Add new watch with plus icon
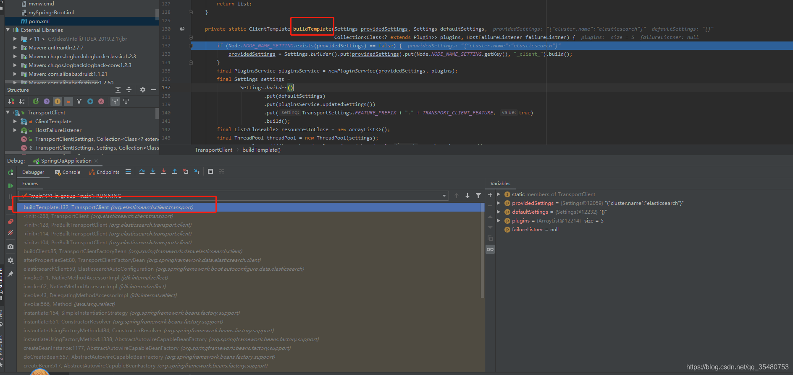This screenshot has width=793, height=375. point(490,195)
